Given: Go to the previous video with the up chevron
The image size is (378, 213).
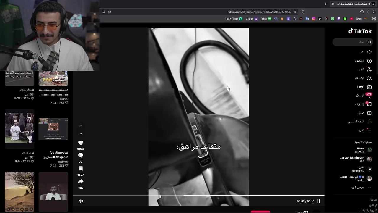Looking at the screenshot, I should pos(81,126).
